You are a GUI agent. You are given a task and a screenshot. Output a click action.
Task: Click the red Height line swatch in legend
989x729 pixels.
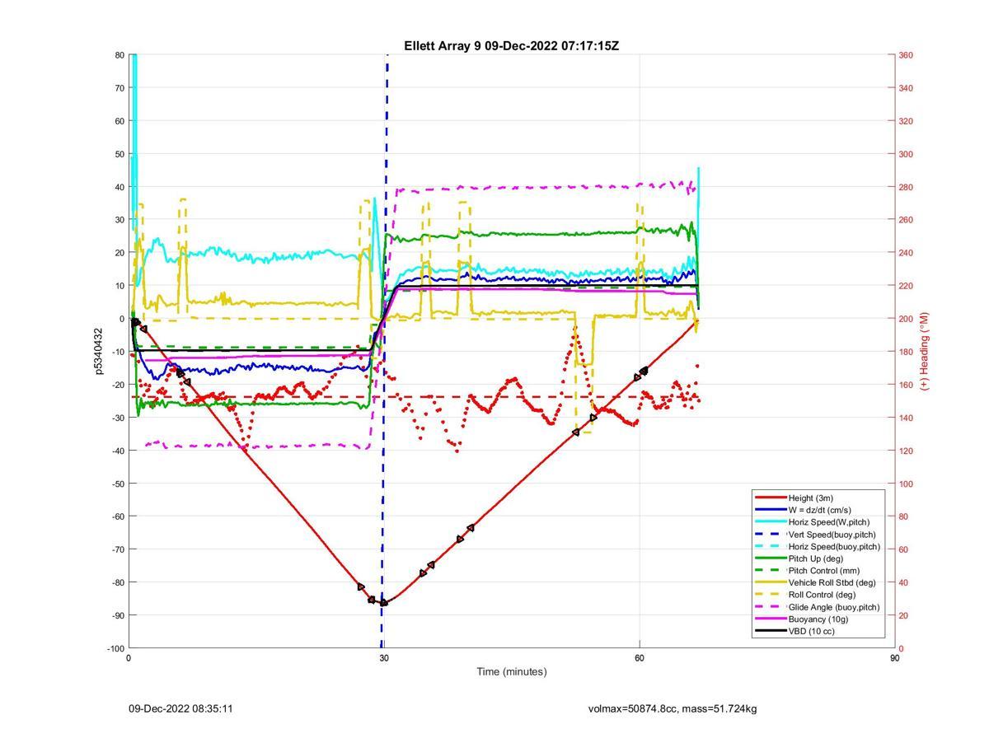[771, 498]
